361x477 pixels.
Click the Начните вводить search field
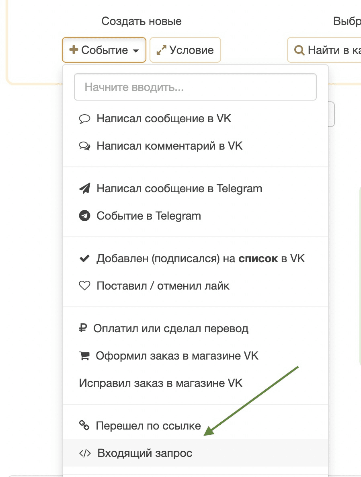coord(195,87)
